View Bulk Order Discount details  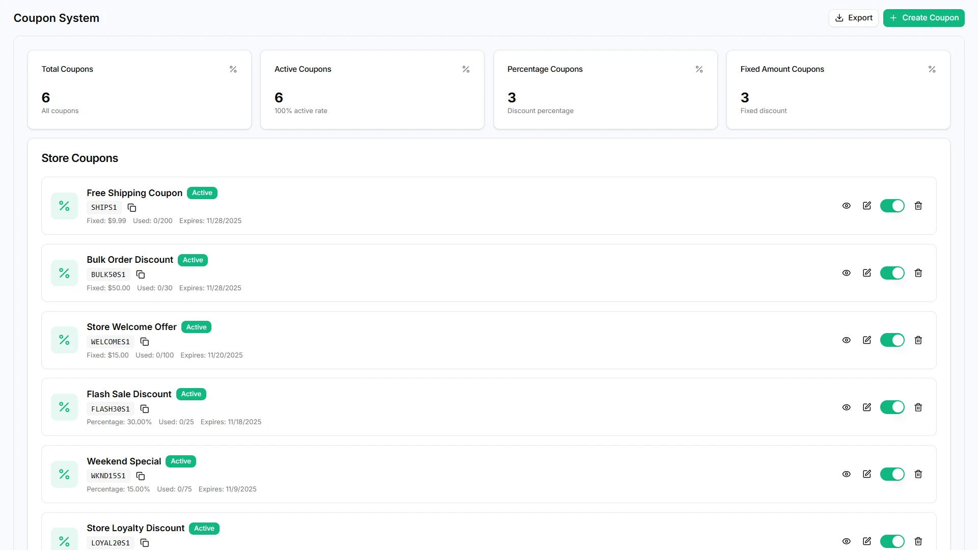847,273
